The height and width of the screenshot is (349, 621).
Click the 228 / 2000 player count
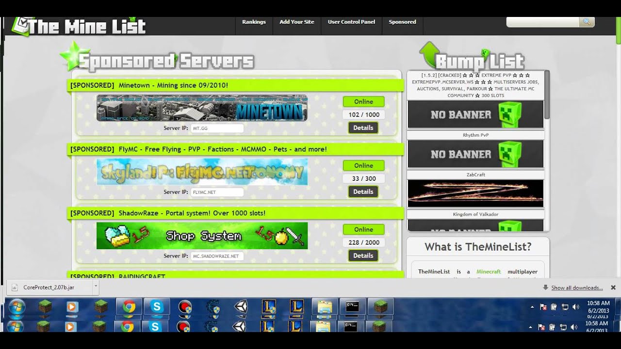363,243
